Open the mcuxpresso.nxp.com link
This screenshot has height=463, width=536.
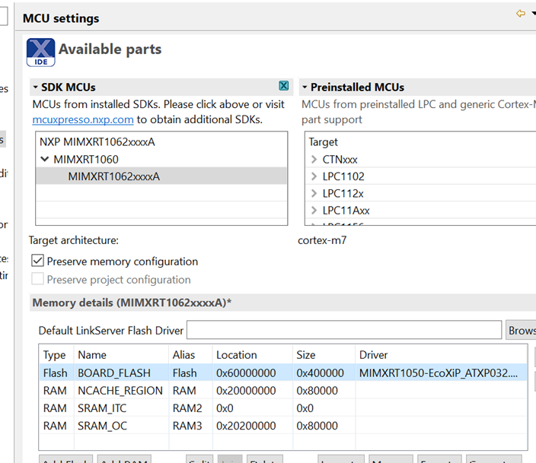coord(83,119)
